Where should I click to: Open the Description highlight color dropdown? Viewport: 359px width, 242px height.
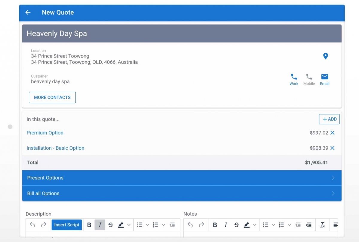point(129,225)
